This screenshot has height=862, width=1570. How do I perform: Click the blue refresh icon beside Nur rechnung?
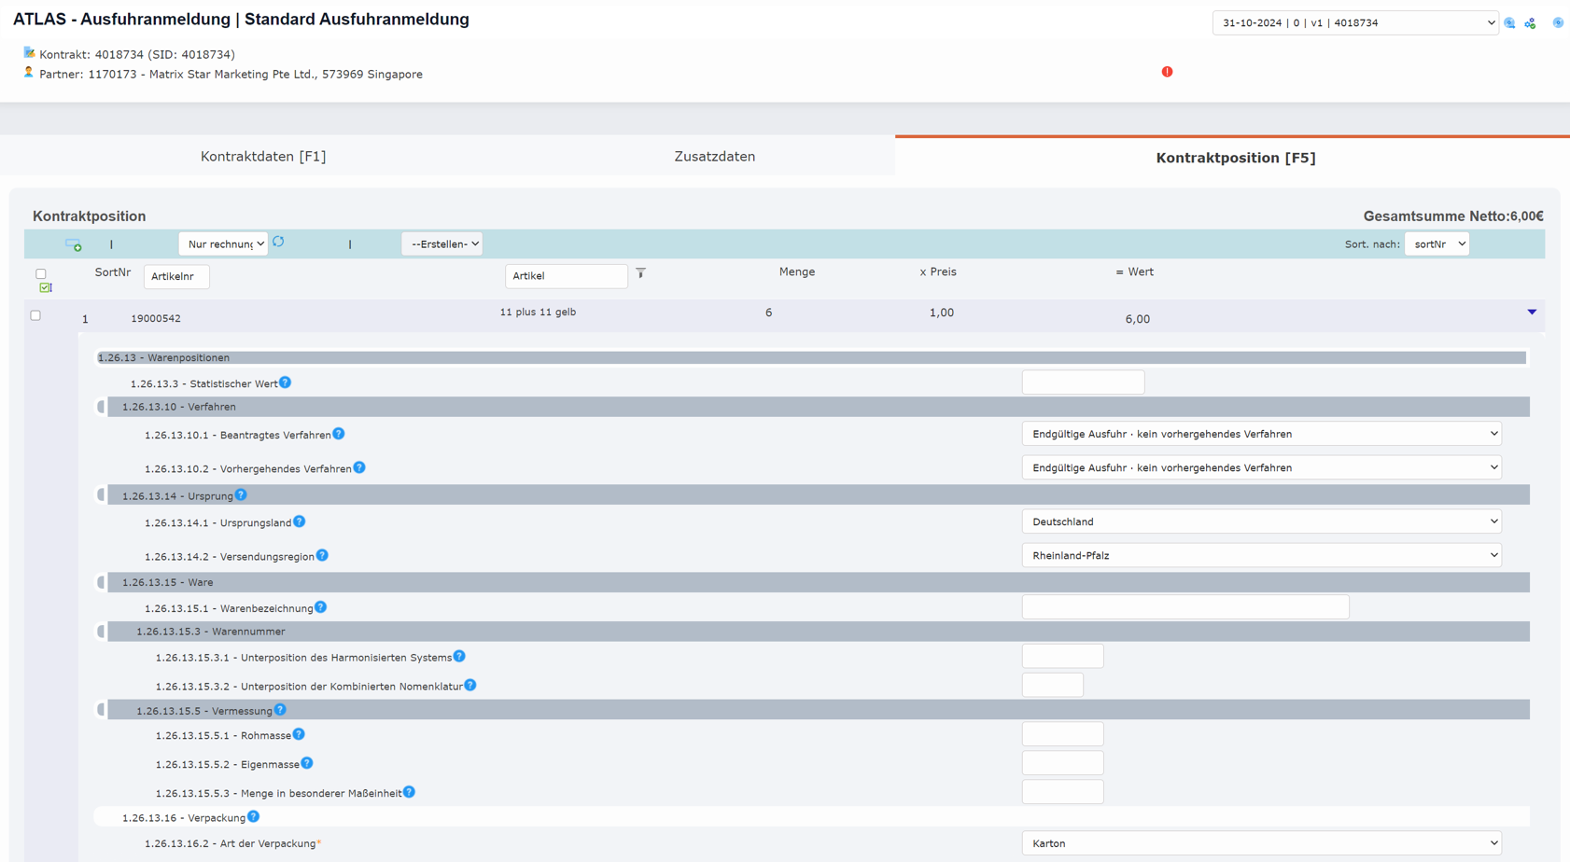tap(278, 243)
